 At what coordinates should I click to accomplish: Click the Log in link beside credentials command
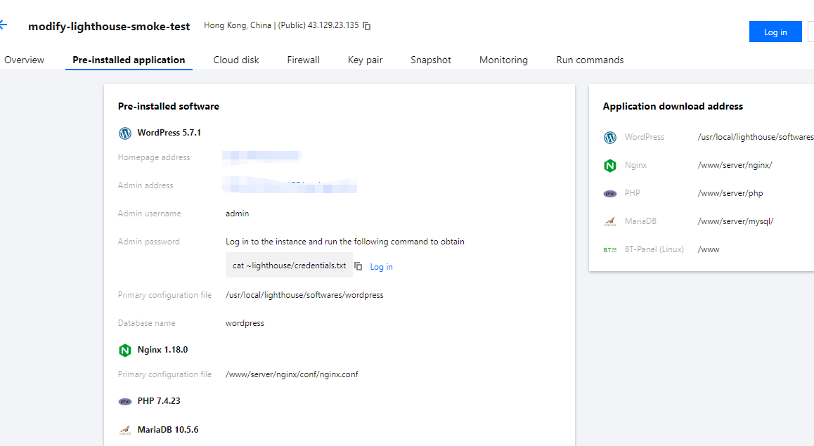pyautogui.click(x=381, y=267)
